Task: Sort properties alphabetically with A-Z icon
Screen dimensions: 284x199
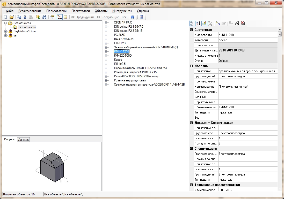Action: click(198, 24)
